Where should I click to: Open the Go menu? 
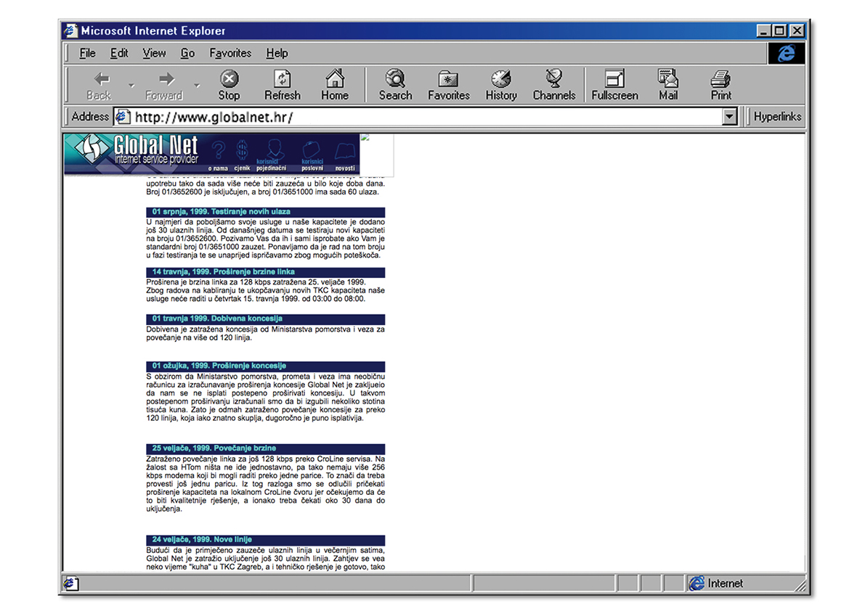(x=187, y=53)
